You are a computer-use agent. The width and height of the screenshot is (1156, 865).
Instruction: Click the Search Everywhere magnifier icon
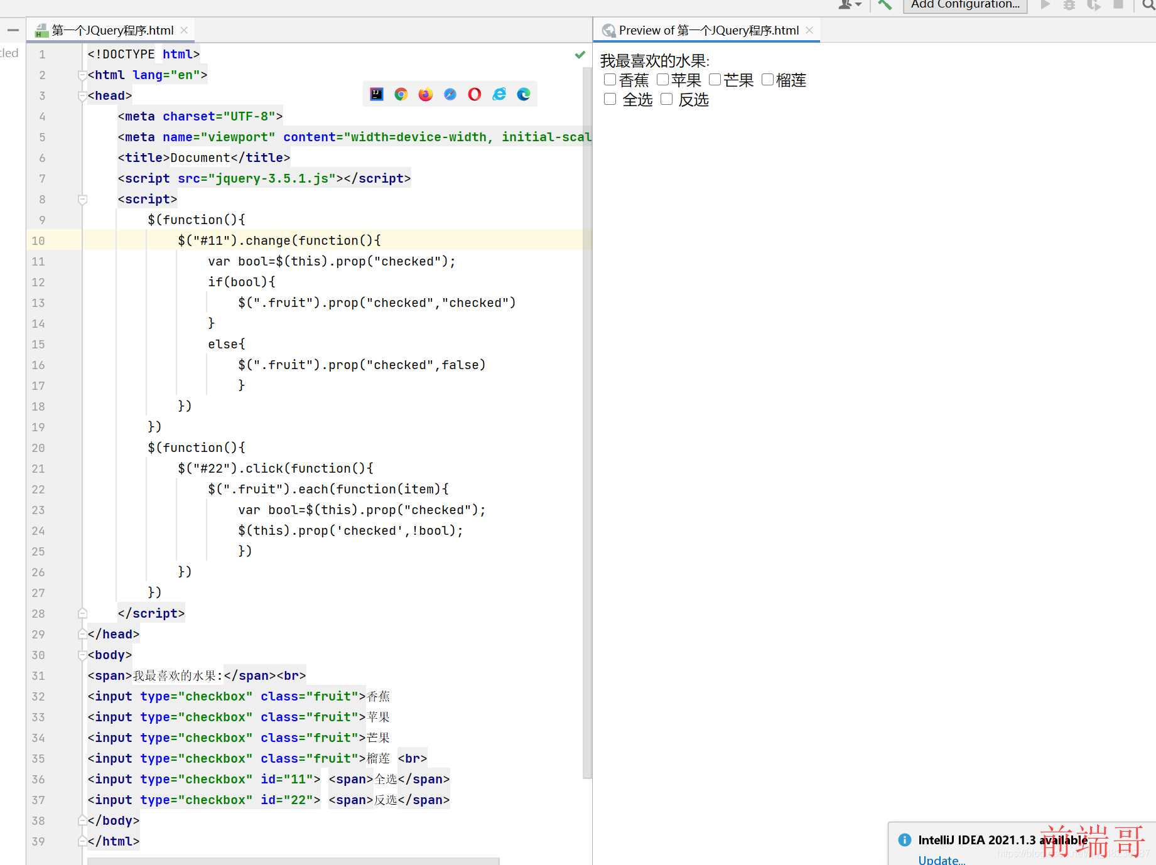[x=1148, y=5]
